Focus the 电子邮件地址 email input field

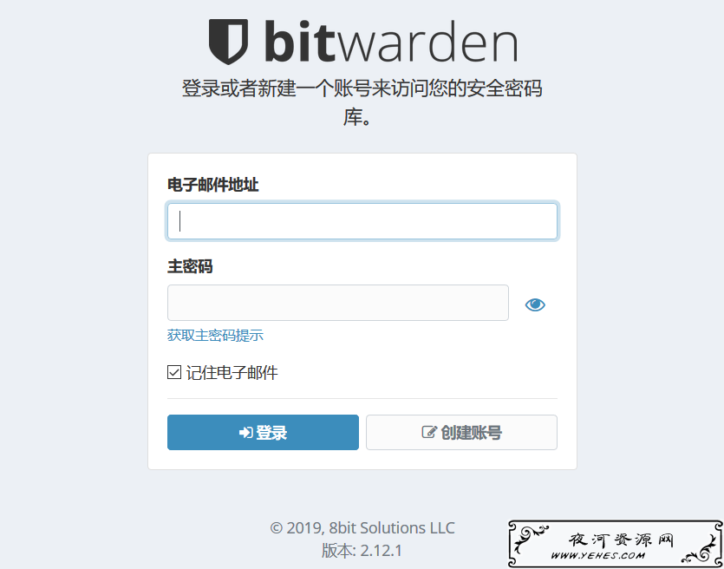362,221
